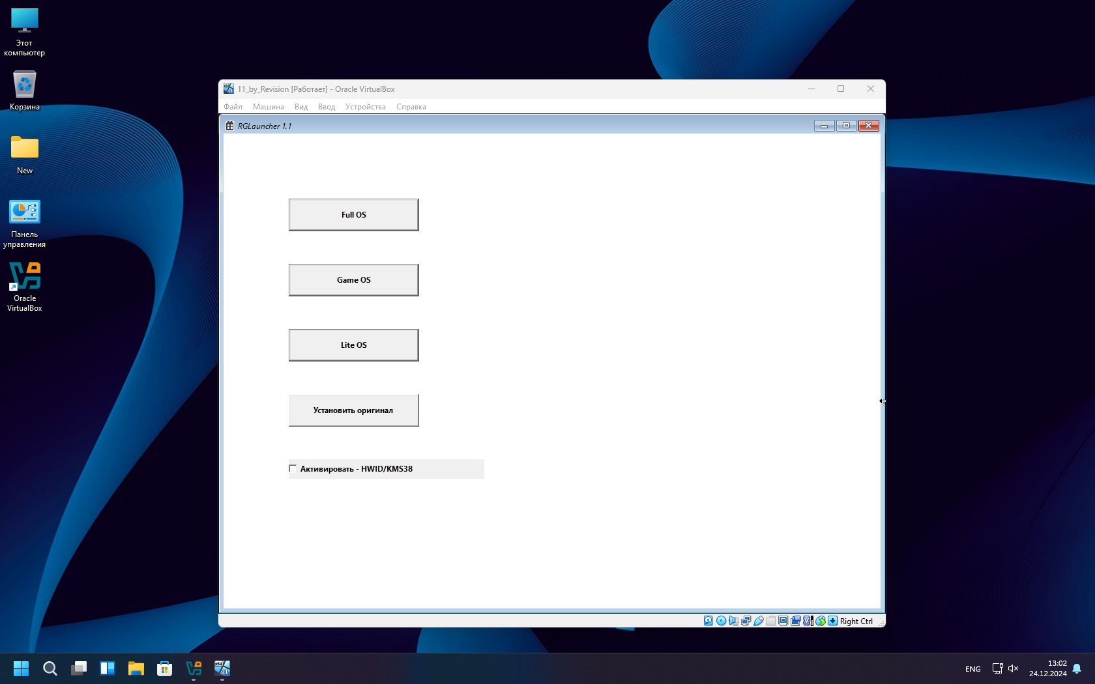Open the virtualization features status icon
The width and height of the screenshot is (1095, 684).
(808, 621)
